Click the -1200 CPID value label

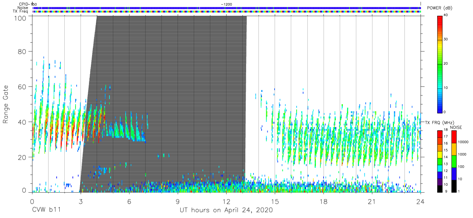[226, 4]
